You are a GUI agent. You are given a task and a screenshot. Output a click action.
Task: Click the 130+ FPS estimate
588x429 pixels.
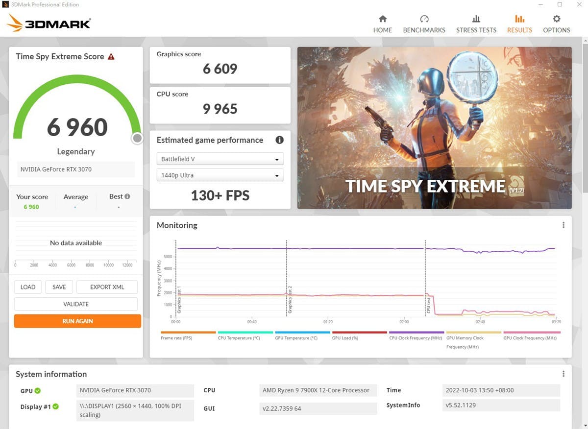click(220, 196)
